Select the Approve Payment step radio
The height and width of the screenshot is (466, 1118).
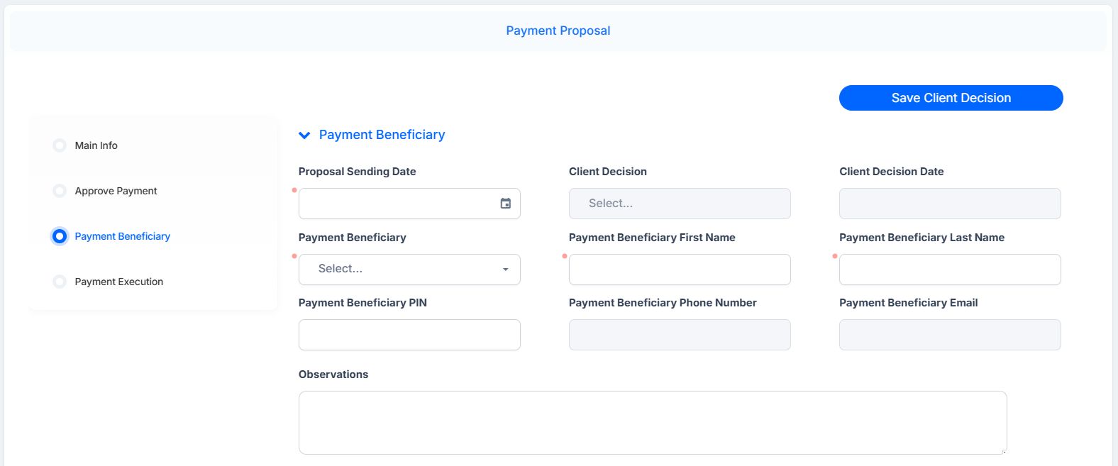[60, 191]
